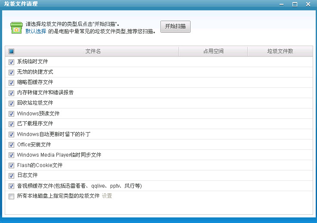This screenshot has width=317, height=223.
Task: Uncheck the Windows预读文件 checkbox
Action: [12, 114]
